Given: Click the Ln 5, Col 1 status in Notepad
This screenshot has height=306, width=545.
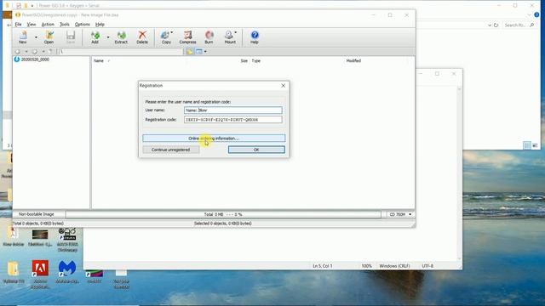Looking at the screenshot, I should (x=323, y=266).
